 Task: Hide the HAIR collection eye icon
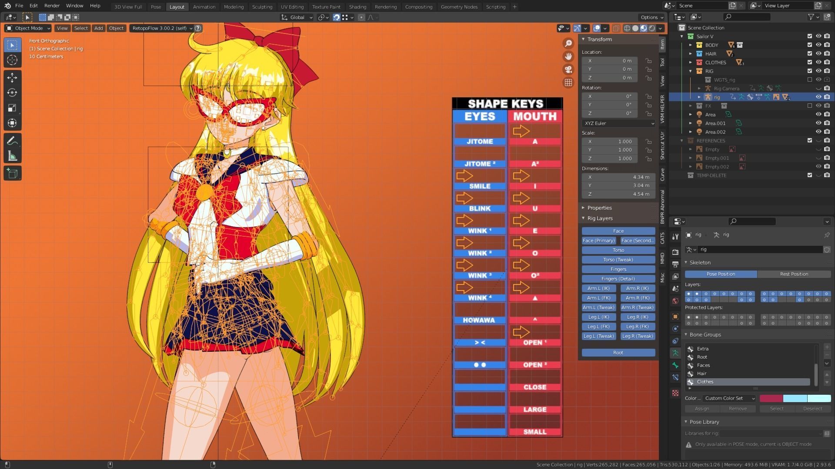818,54
